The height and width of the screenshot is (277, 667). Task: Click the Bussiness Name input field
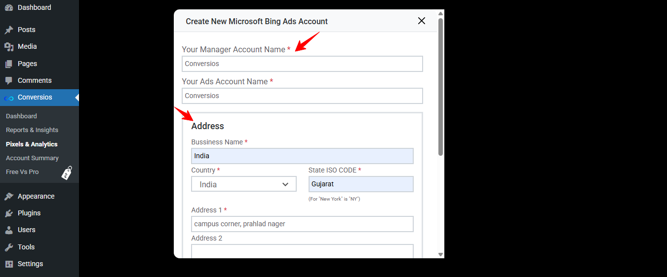[x=302, y=156]
